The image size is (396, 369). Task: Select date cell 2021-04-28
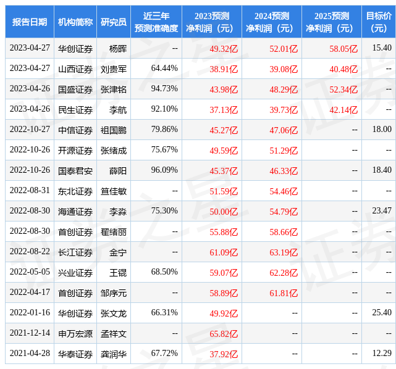[x=30, y=354]
